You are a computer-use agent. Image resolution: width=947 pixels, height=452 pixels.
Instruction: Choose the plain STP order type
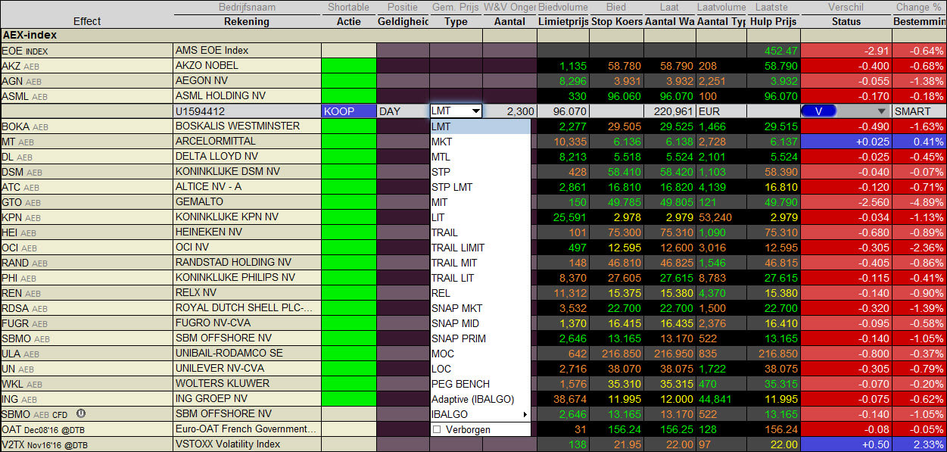click(x=481, y=172)
